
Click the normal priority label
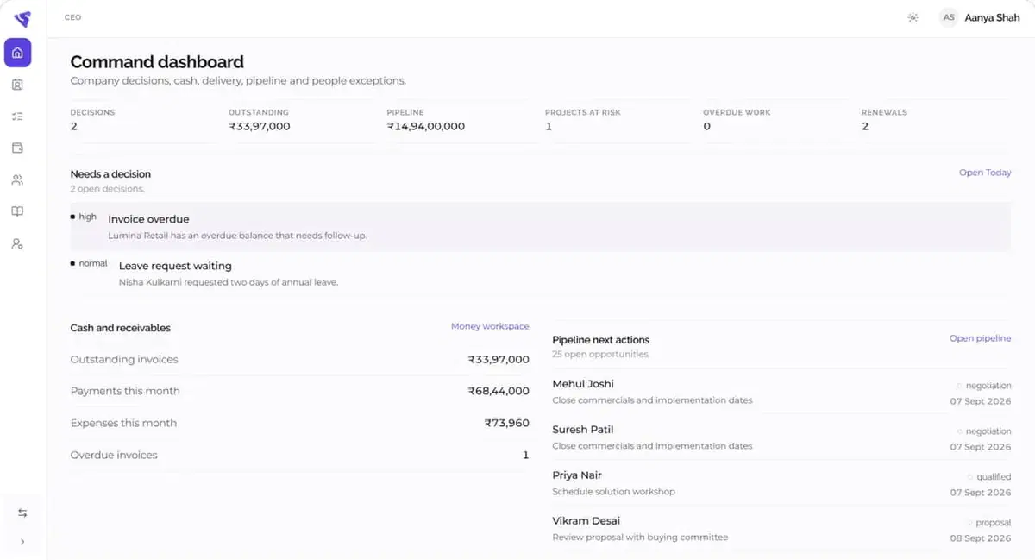pyautogui.click(x=93, y=263)
